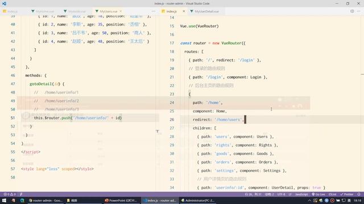Change the JavaScript language mode

tap(301, 194)
